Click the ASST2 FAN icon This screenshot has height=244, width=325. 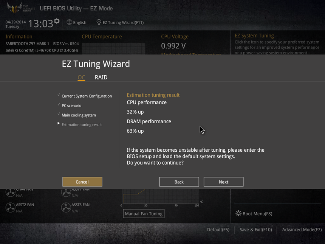pos(10,207)
